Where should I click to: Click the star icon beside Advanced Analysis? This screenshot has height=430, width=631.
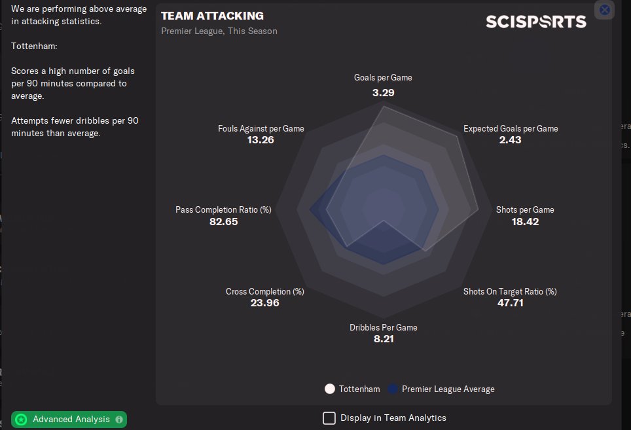(x=21, y=420)
